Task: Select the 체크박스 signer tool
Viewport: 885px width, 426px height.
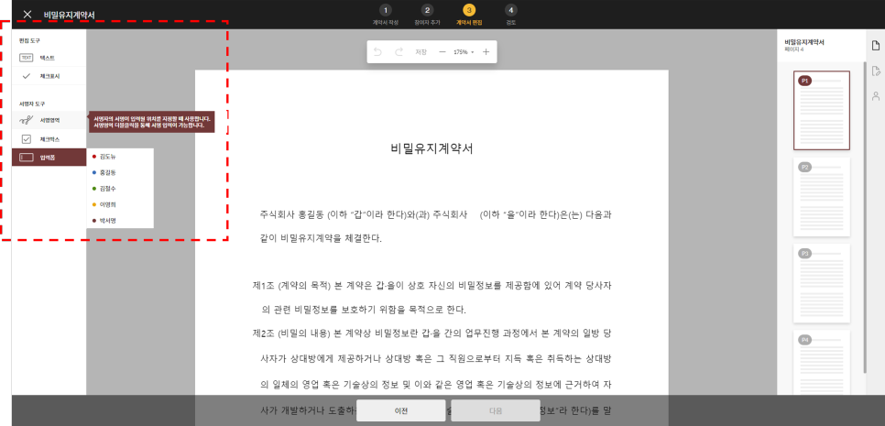Action: (x=49, y=139)
